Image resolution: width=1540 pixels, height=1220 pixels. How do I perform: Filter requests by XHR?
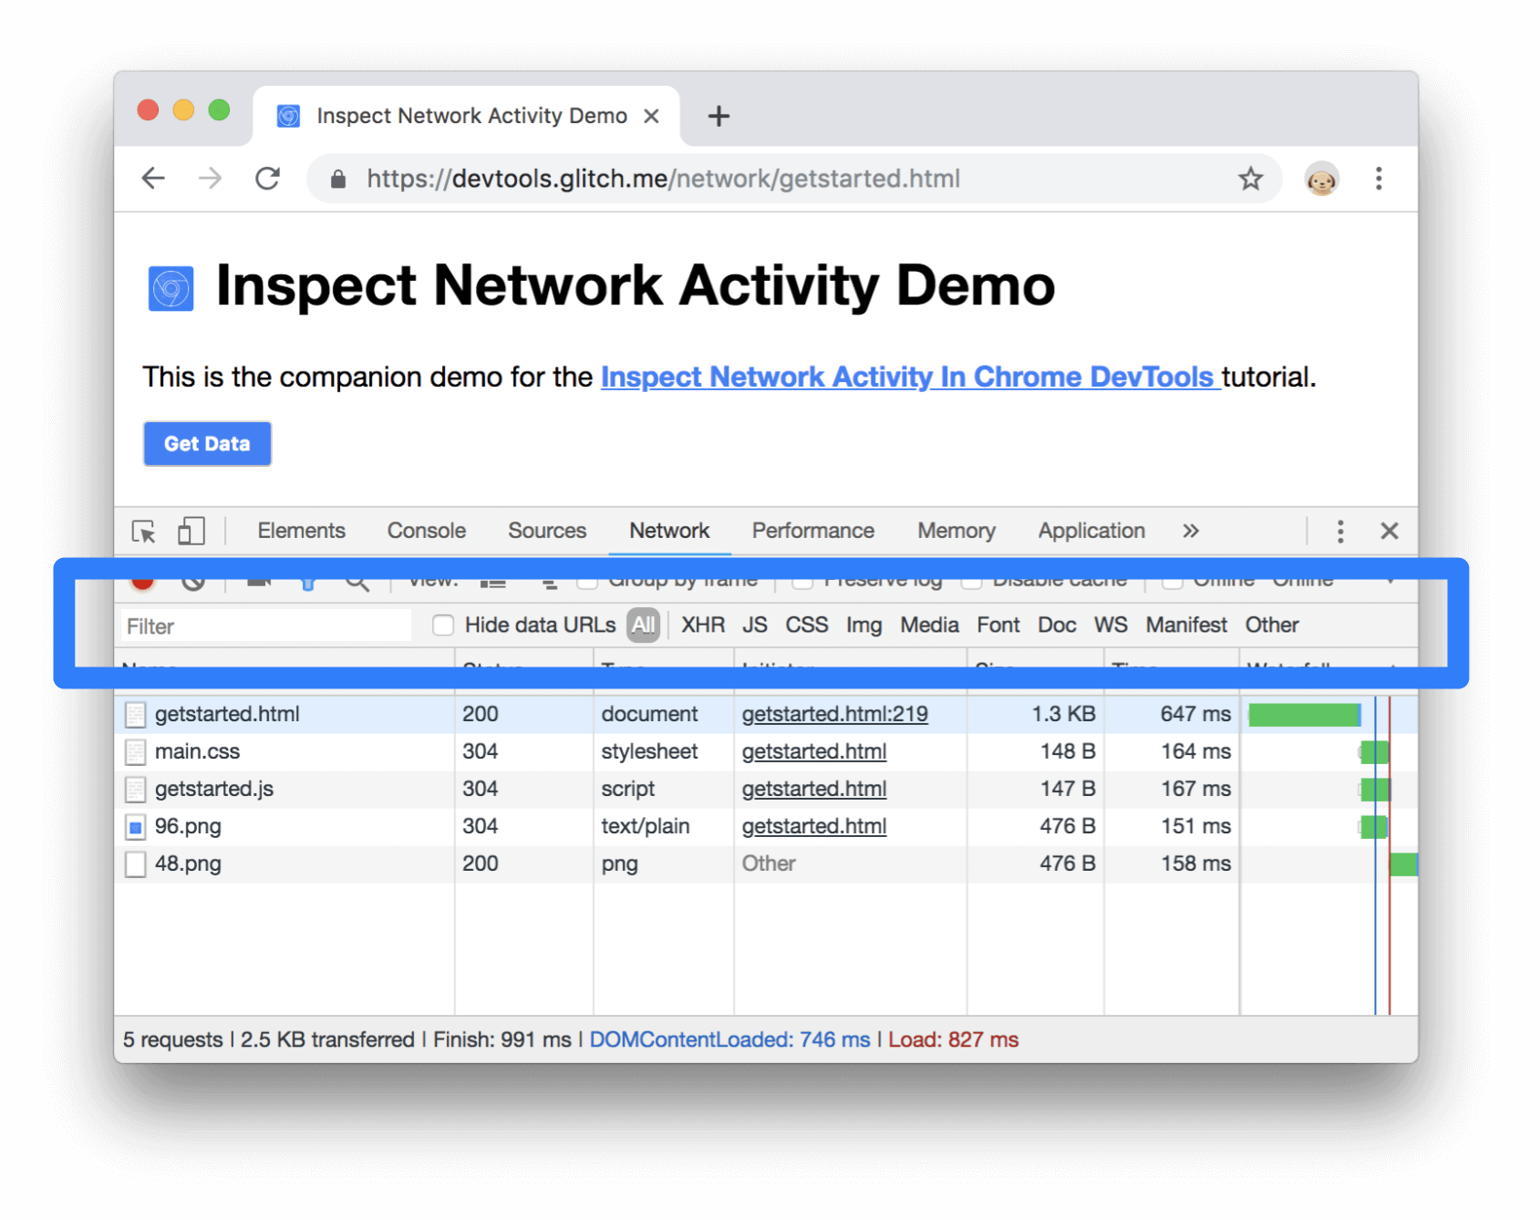click(703, 626)
